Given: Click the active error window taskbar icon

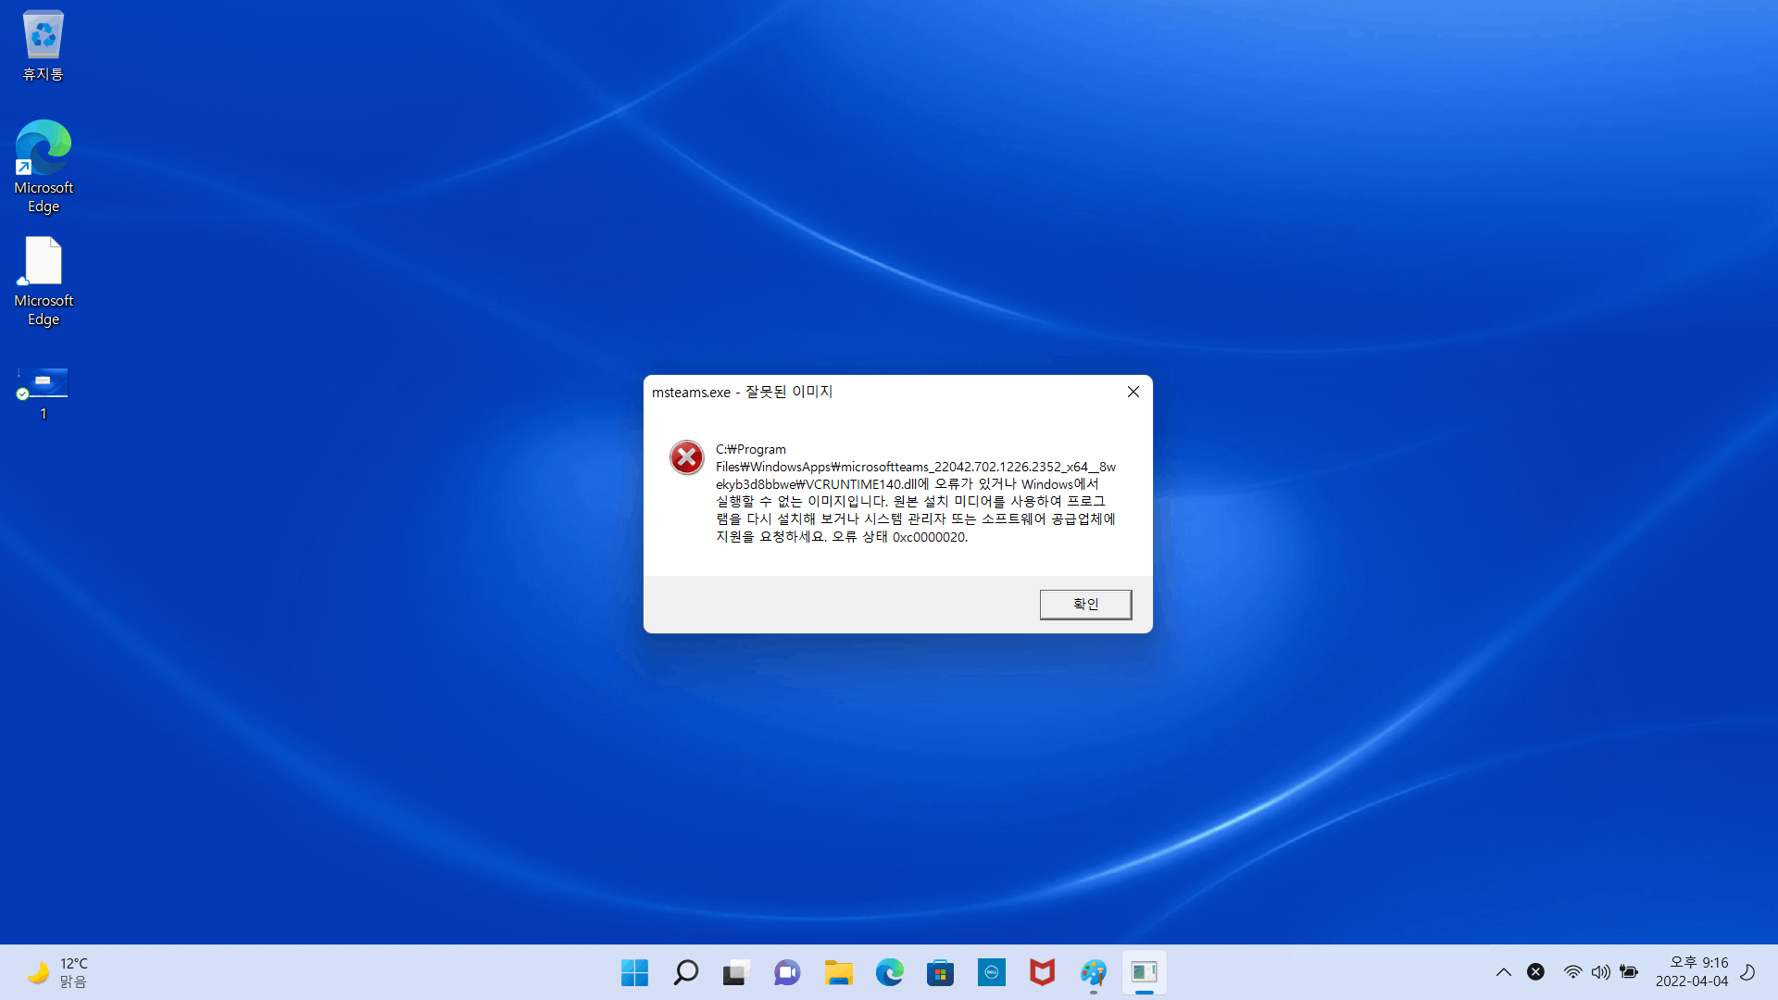Looking at the screenshot, I should tap(1145, 972).
